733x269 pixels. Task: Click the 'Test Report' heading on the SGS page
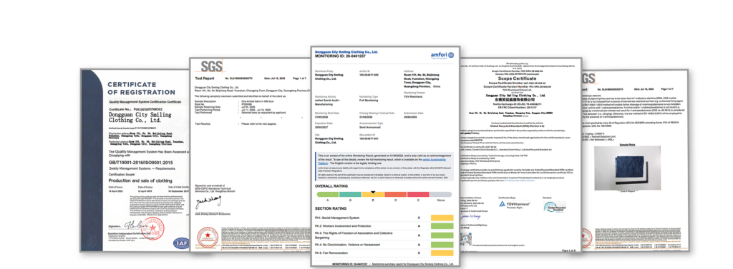tap(204, 78)
